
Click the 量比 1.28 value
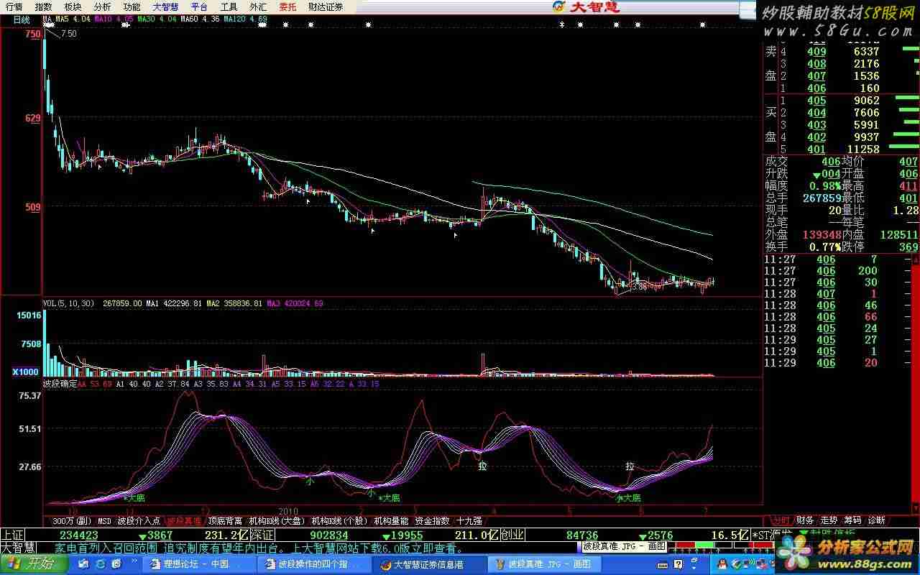pos(904,211)
